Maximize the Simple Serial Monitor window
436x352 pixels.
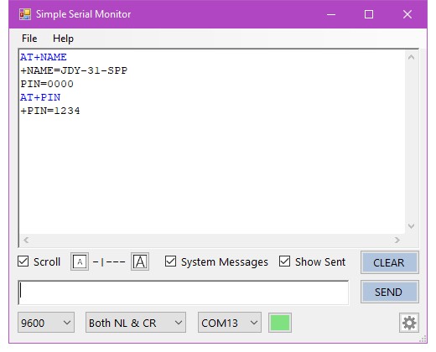[369, 14]
